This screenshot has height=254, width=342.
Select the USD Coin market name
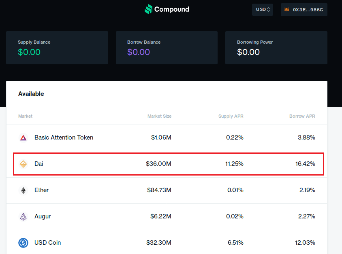47,242
